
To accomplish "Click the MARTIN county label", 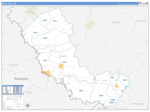I will [x=14, y=65].
